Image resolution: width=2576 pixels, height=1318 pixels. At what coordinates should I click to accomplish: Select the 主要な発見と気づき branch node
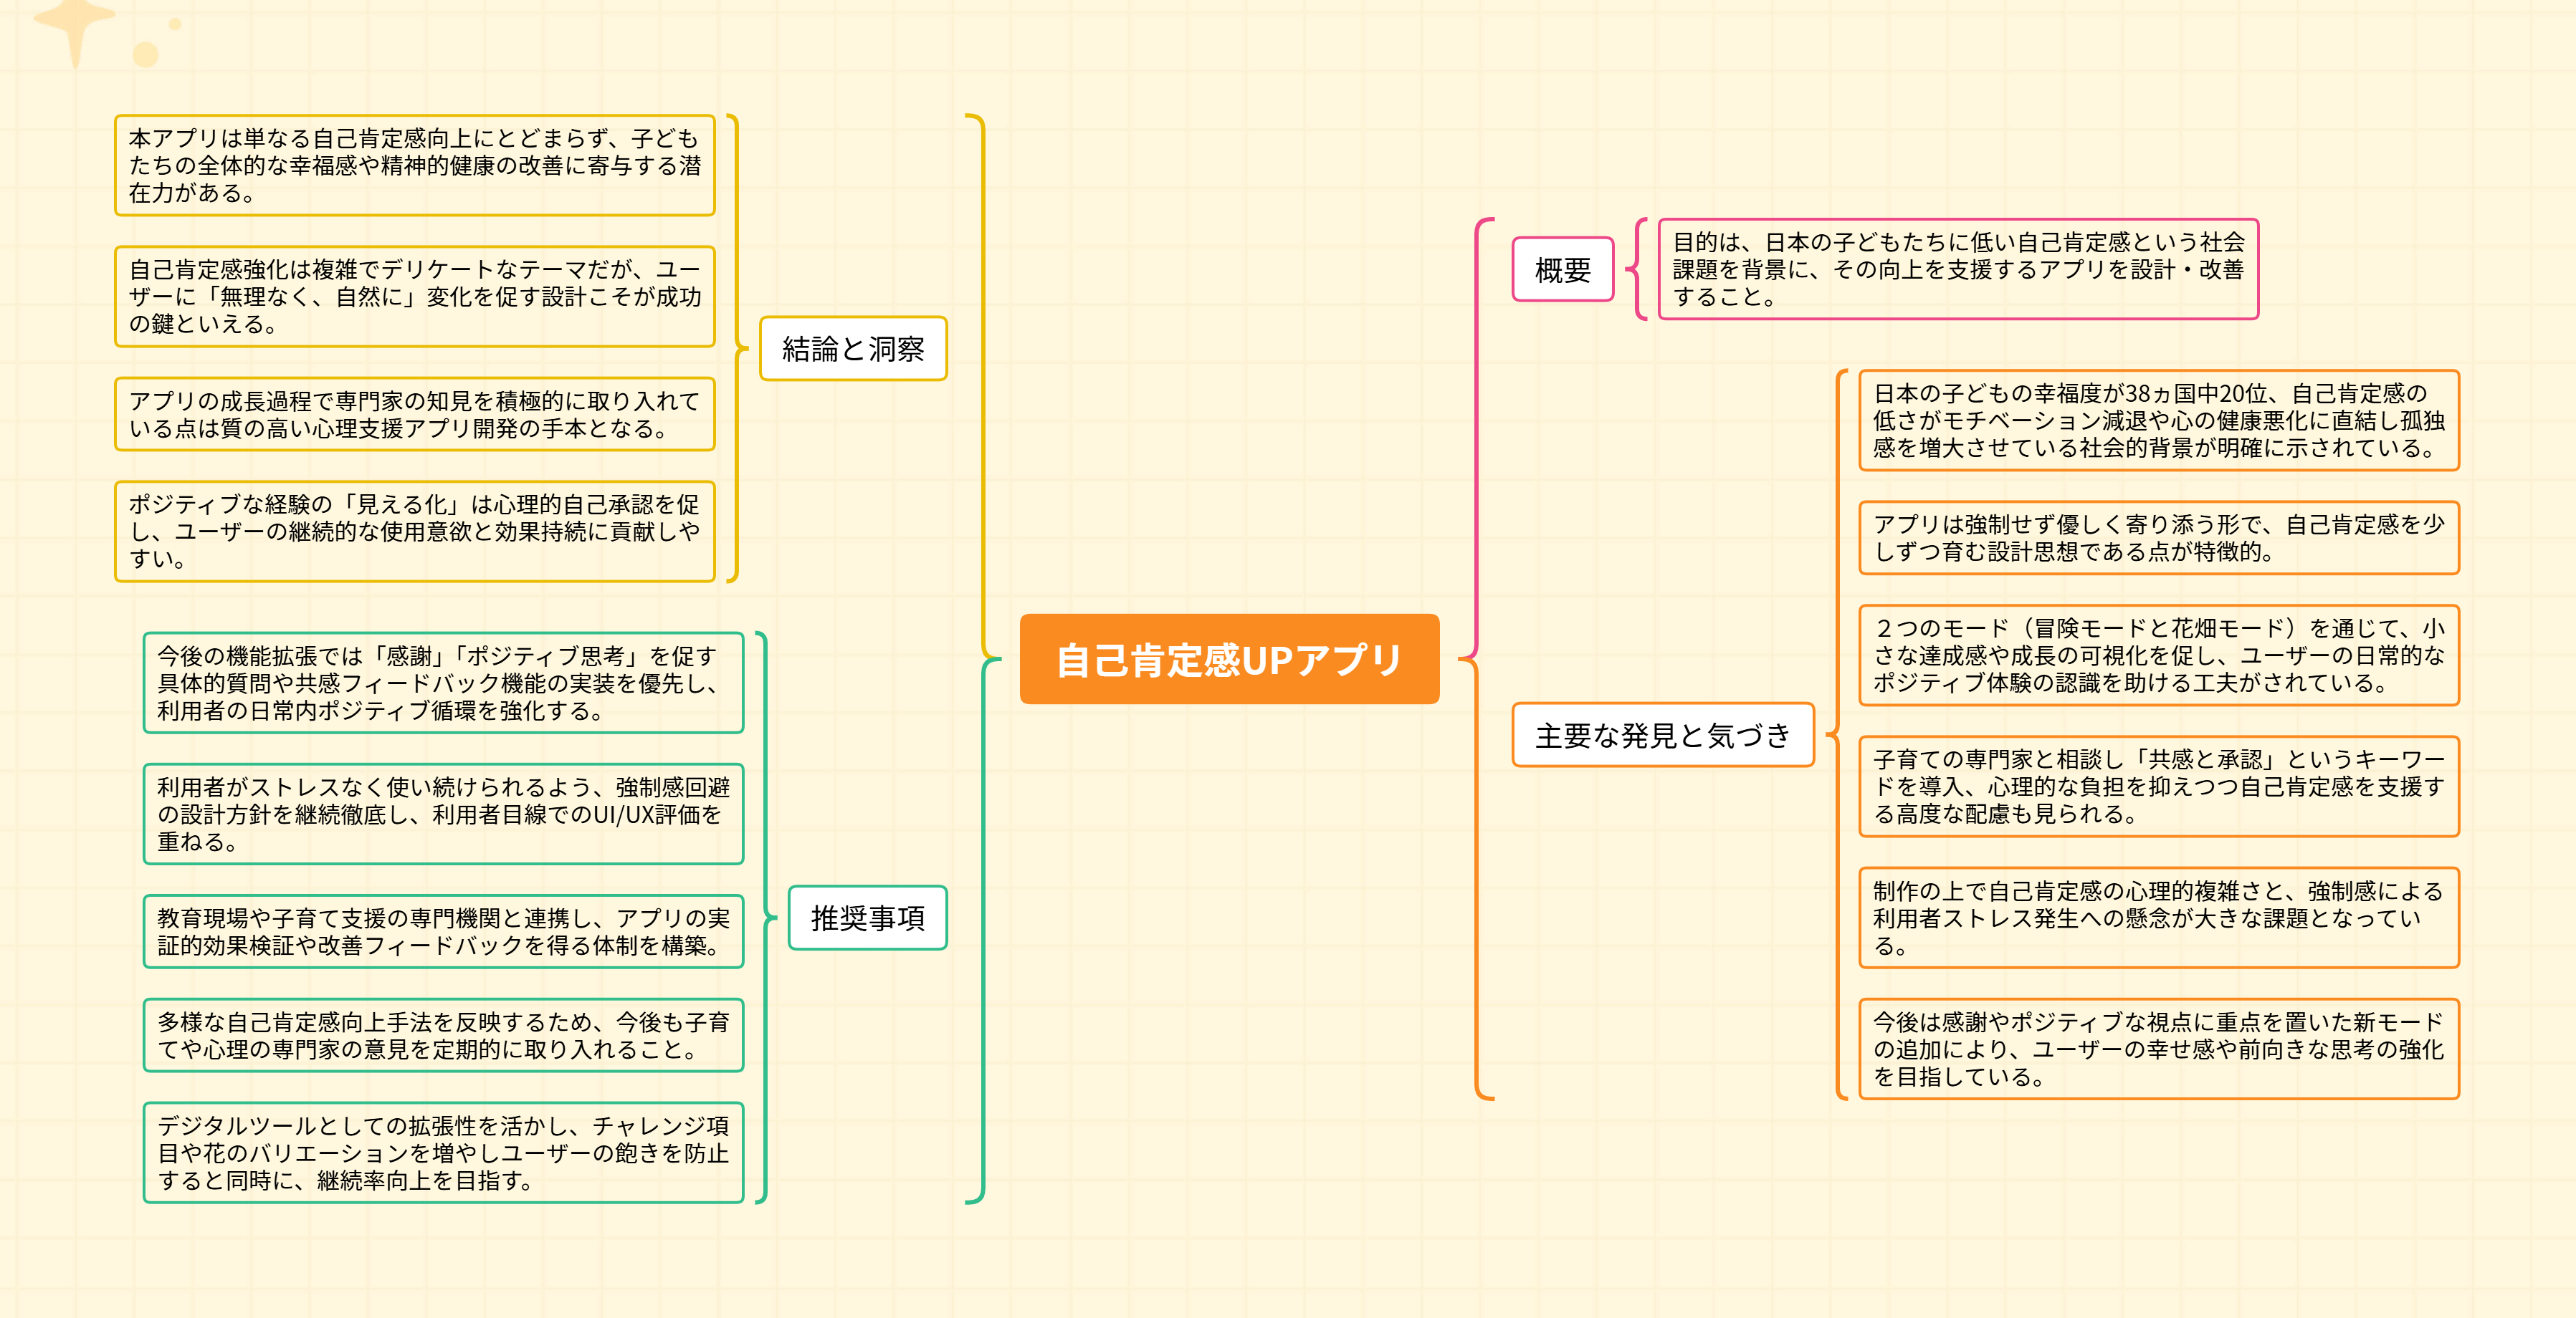(1662, 734)
